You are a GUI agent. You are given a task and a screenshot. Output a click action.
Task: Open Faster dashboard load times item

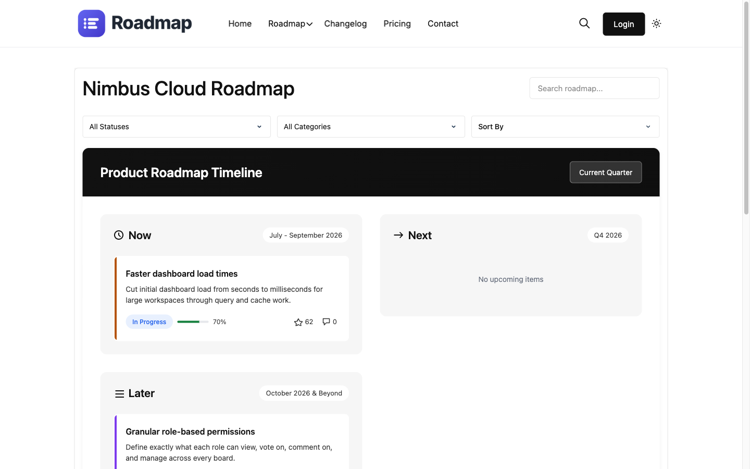(x=181, y=274)
